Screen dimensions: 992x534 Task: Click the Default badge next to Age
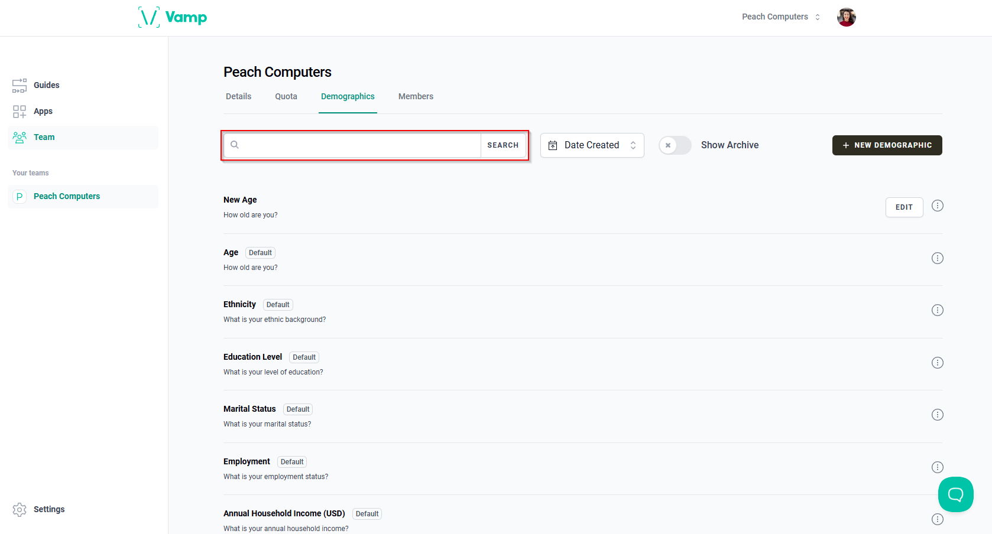click(x=260, y=253)
